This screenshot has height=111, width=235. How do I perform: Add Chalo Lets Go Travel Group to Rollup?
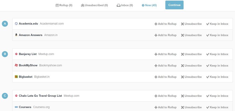[165, 96]
